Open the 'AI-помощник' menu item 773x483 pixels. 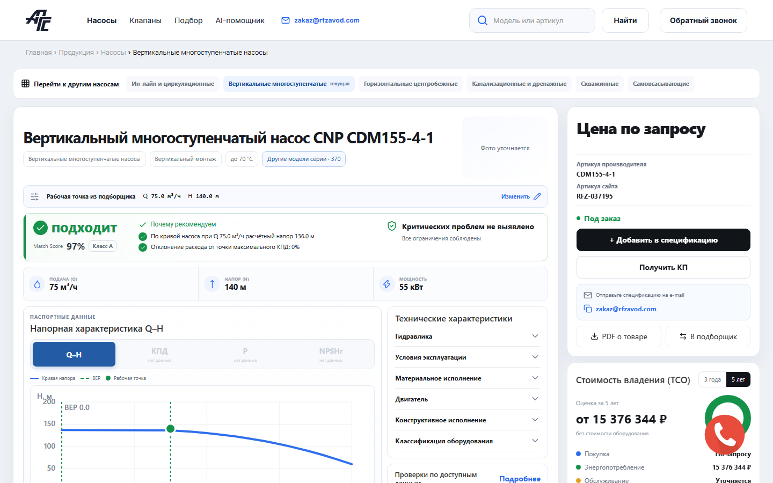point(240,20)
